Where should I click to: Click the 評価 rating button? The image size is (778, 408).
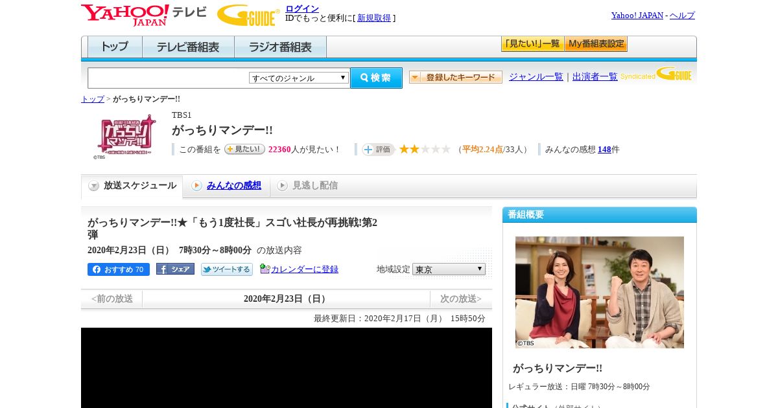click(378, 149)
